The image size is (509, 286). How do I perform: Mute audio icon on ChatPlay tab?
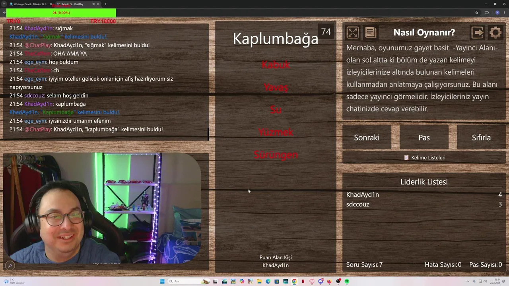tap(93, 4)
